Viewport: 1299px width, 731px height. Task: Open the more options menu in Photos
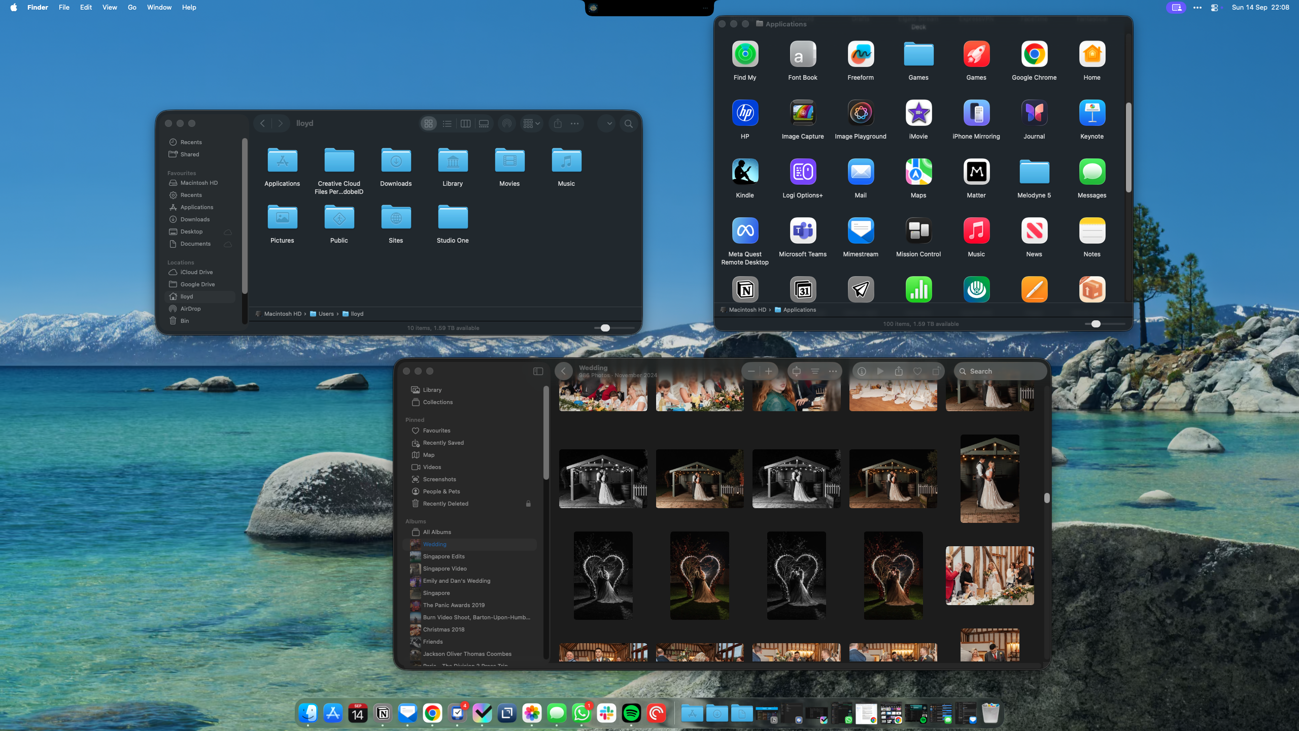[x=834, y=371]
